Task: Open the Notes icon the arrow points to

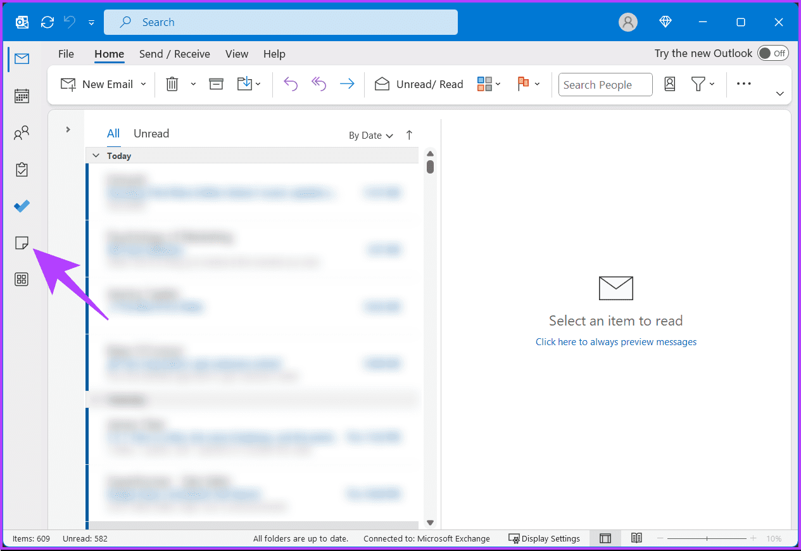Action: pos(21,243)
